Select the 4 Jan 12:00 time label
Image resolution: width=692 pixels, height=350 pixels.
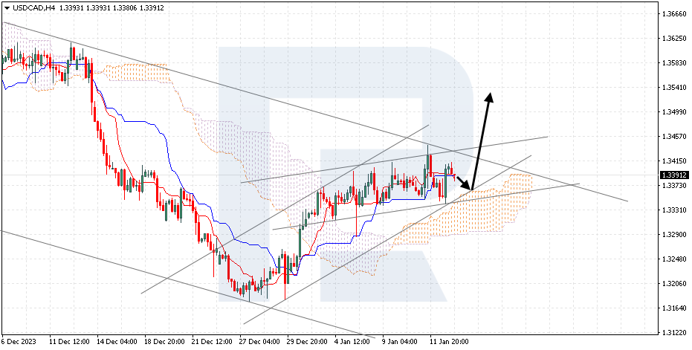(x=352, y=342)
